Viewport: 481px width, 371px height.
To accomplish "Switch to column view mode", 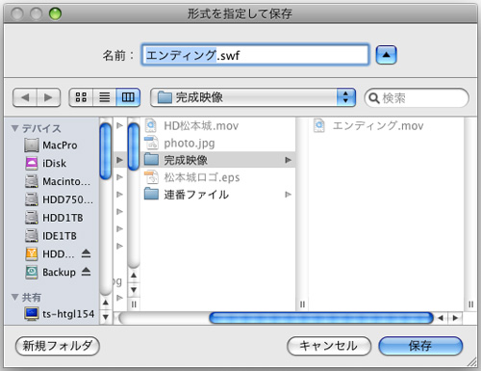I will tap(128, 97).
